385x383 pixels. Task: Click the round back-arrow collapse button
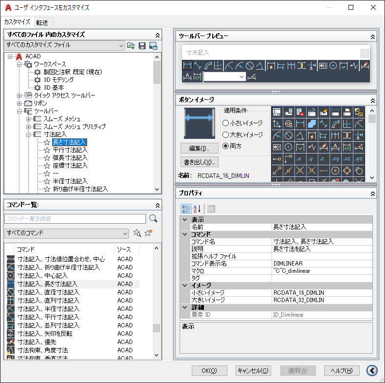click(x=372, y=370)
